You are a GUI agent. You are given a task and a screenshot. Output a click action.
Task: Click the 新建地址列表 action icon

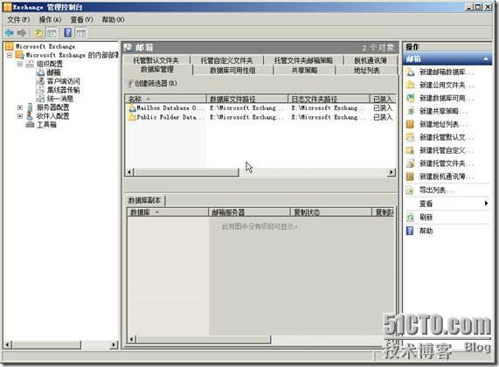tap(411, 124)
